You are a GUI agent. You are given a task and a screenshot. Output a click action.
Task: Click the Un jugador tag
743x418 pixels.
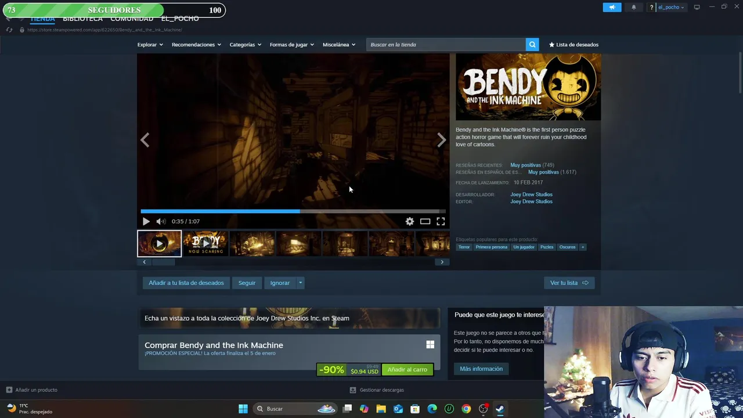[x=524, y=247]
